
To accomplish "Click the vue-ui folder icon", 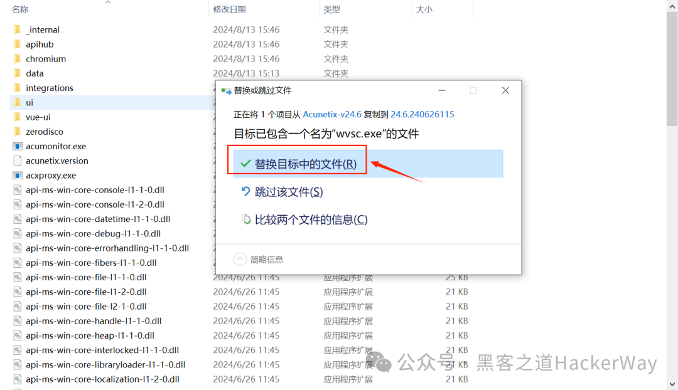I will [x=18, y=117].
